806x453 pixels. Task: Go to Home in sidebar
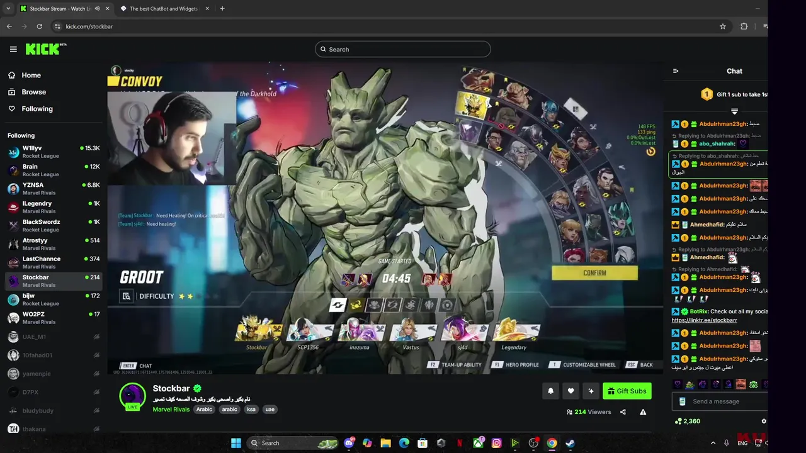point(31,75)
